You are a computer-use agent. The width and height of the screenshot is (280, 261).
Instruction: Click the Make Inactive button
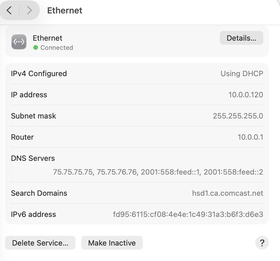click(x=112, y=243)
